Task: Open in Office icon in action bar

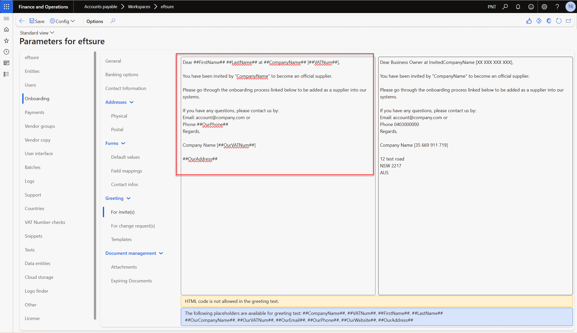Action: coord(549,21)
